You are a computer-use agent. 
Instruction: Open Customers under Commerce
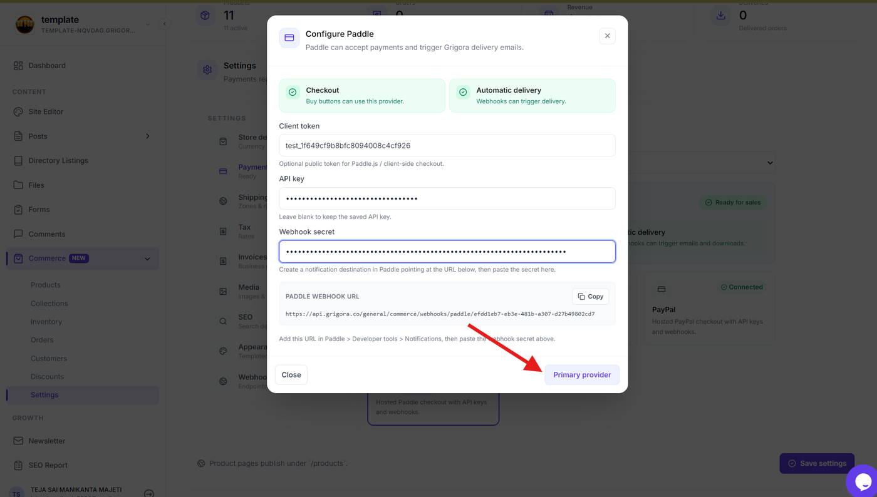(49, 359)
